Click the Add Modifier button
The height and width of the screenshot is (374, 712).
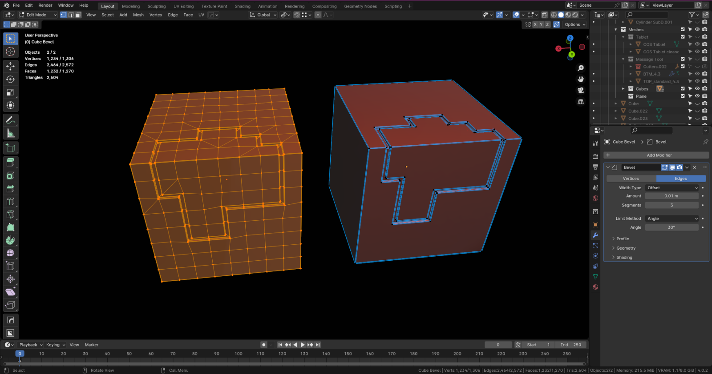click(x=656, y=155)
